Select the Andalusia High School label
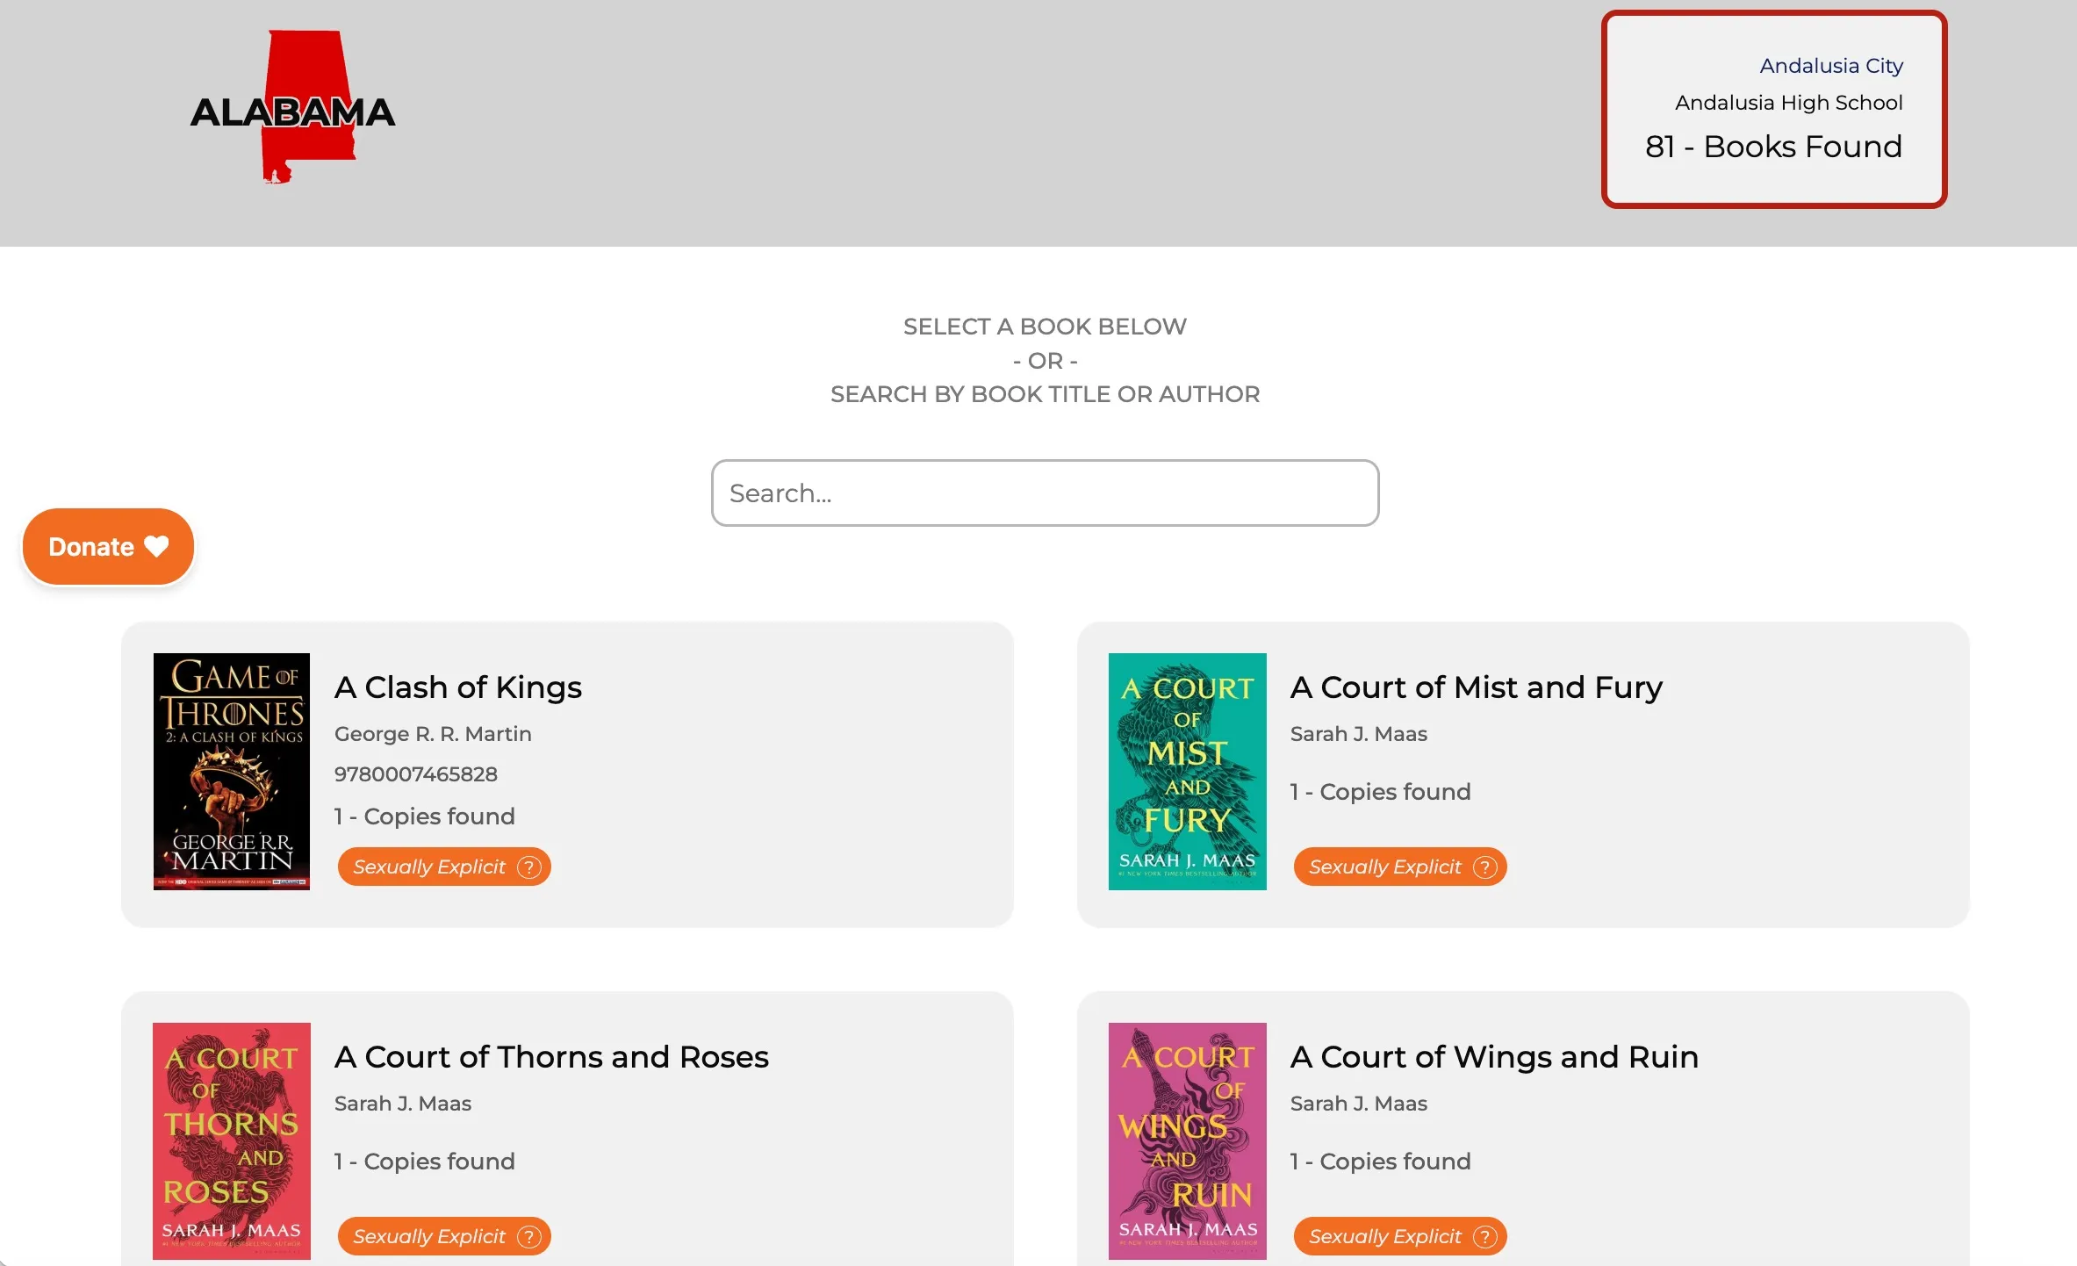Screen dimensions: 2077x1266 coord(1788,102)
